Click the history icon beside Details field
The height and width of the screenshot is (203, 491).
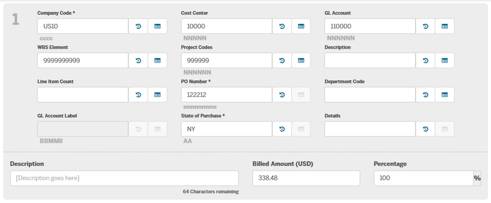pyautogui.click(x=425, y=129)
